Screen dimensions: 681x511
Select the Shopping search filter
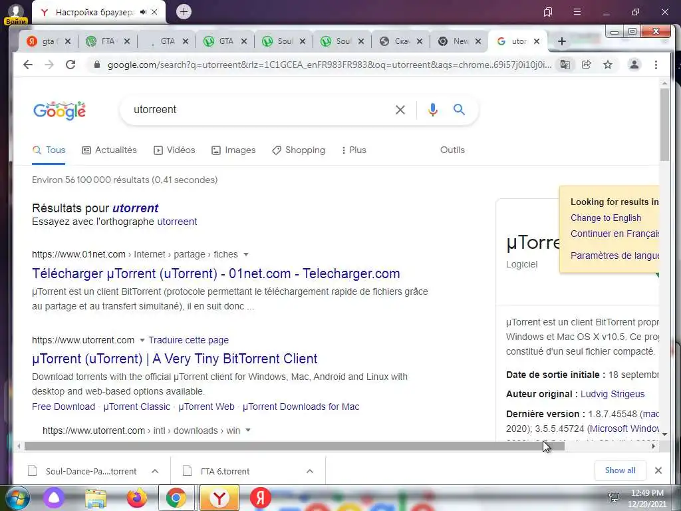click(299, 150)
